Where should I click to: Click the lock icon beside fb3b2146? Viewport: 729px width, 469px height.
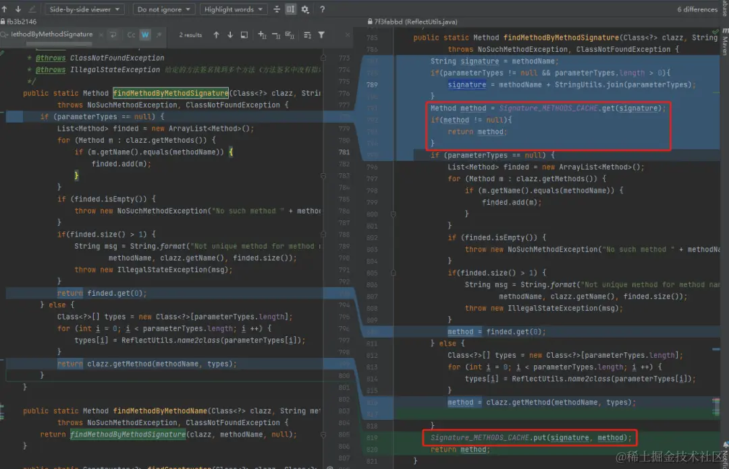3,22
